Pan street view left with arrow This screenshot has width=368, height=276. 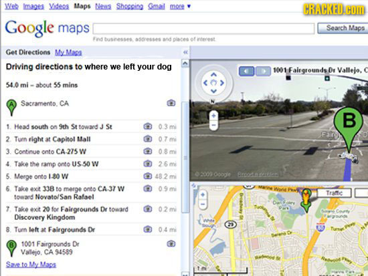pyautogui.click(x=205, y=83)
